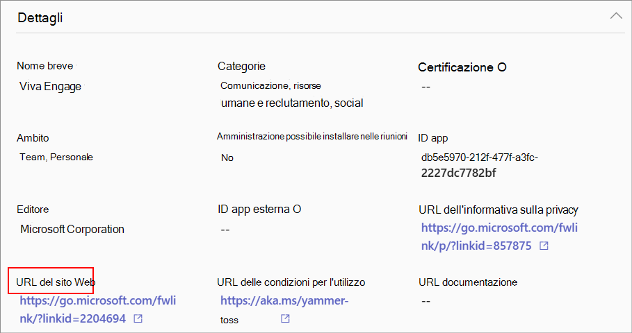Viewport: 632px width, 333px height.
Task: Select the 'toss' text under yammer link
Action: tap(229, 321)
